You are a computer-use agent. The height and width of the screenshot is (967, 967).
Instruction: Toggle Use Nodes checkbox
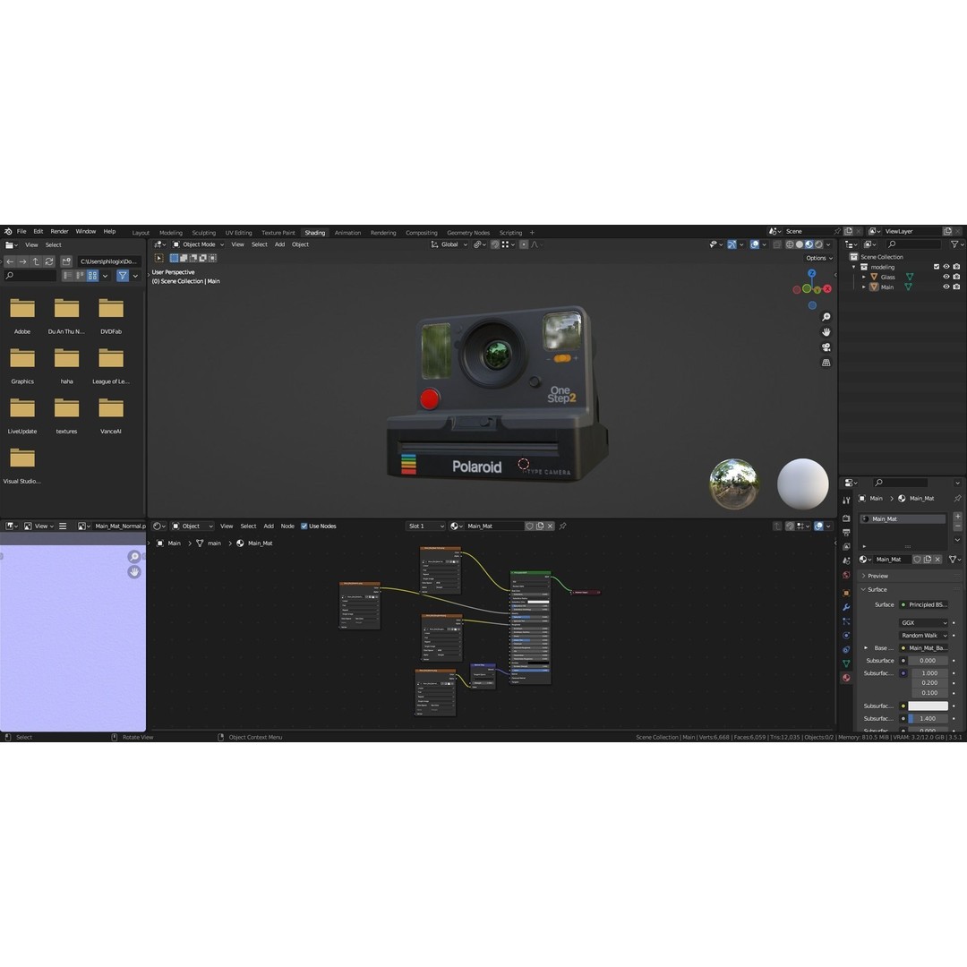304,526
